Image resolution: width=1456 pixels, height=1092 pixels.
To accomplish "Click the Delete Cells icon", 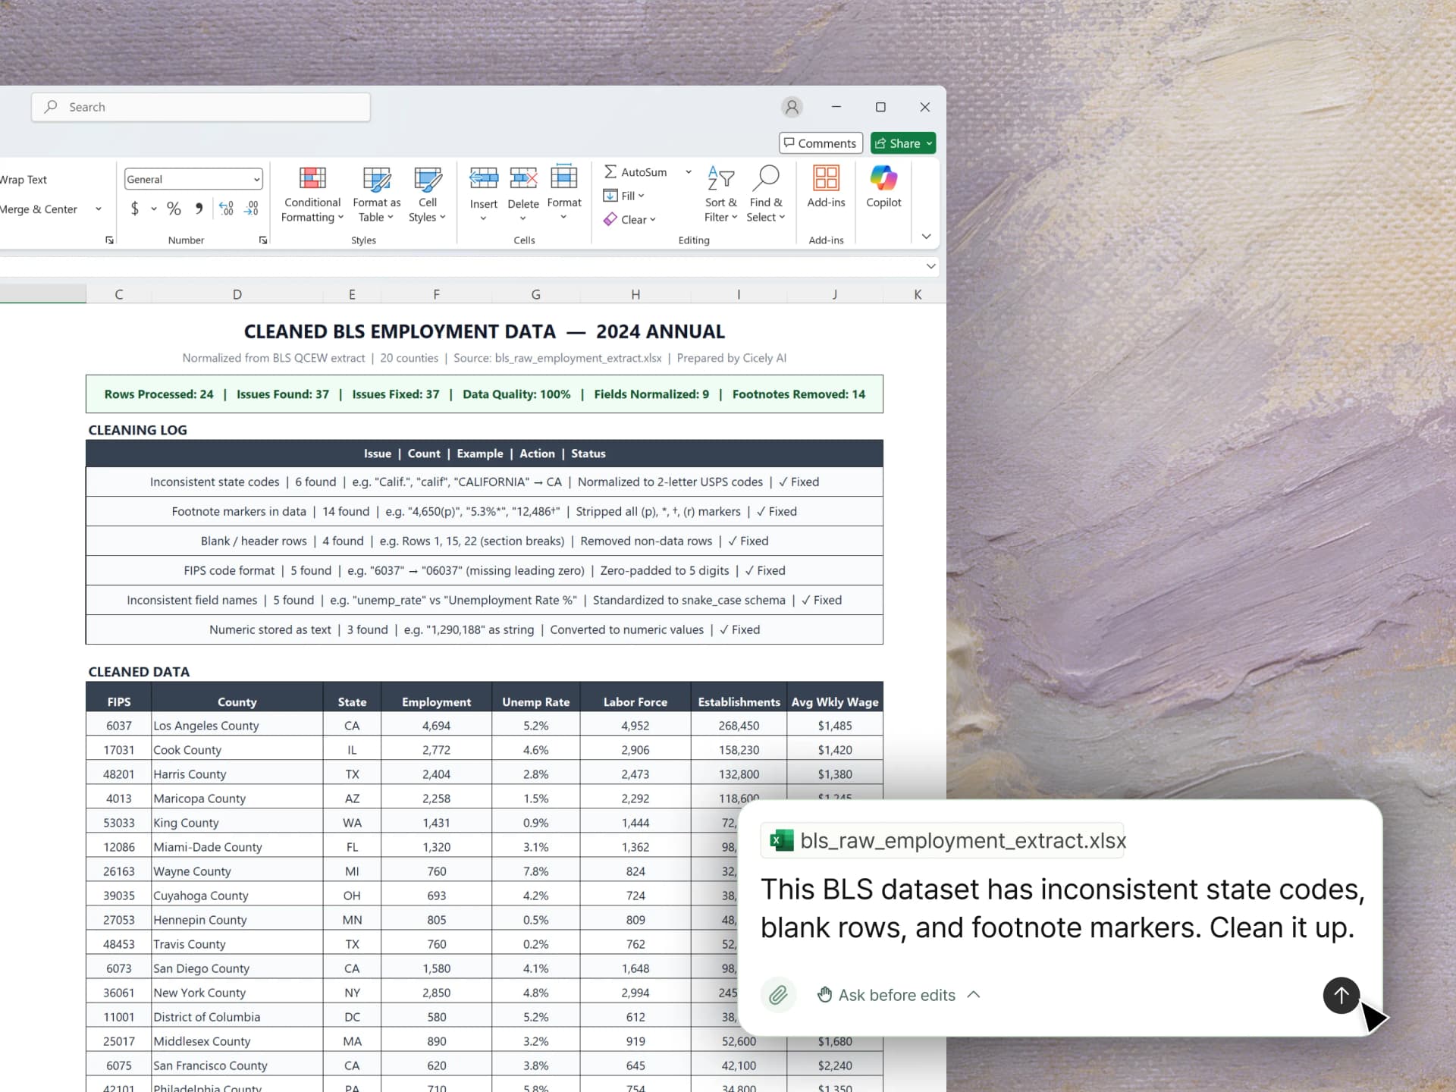I will (523, 177).
